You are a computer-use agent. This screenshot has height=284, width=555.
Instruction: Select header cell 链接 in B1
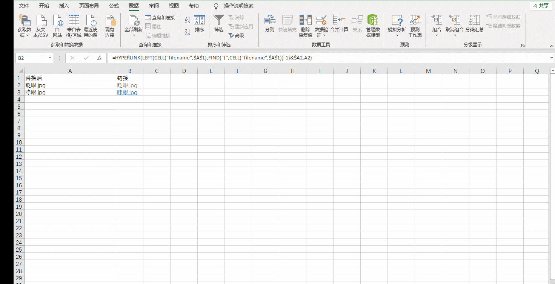(129, 78)
